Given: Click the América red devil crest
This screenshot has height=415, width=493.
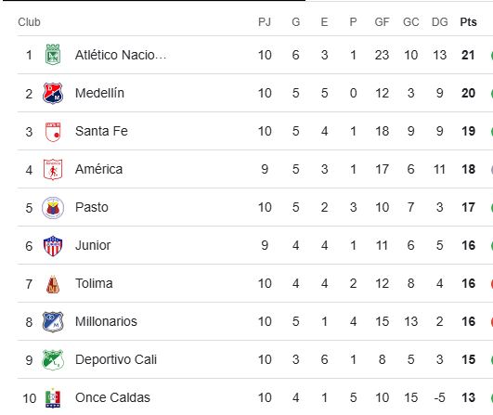Looking at the screenshot, I should 53,170.
